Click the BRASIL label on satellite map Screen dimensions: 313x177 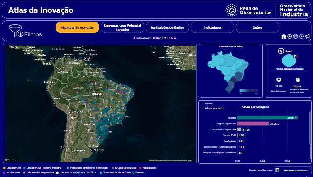98,94
